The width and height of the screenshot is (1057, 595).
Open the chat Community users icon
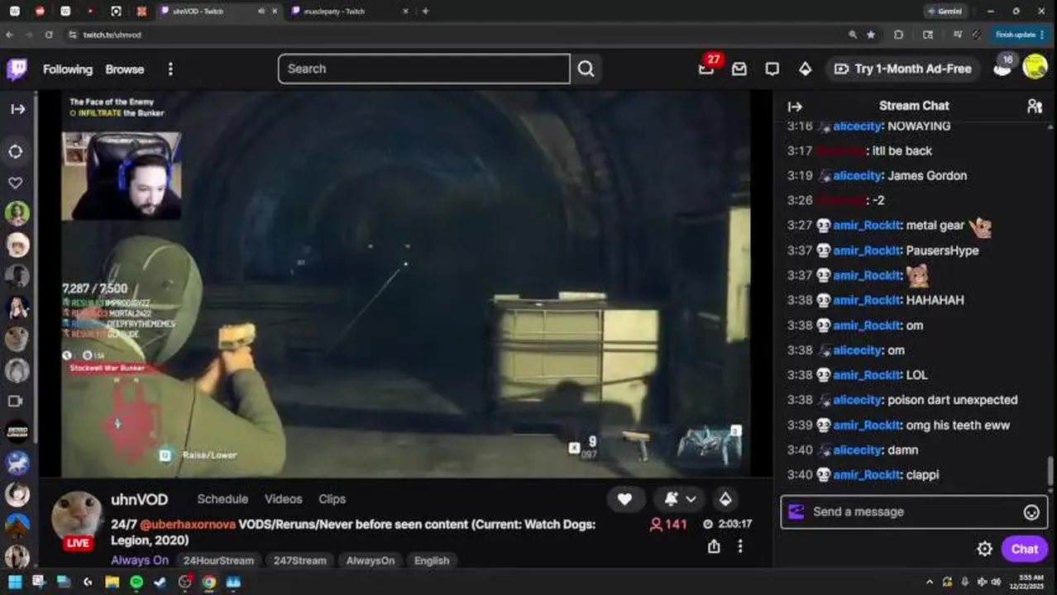(1035, 106)
